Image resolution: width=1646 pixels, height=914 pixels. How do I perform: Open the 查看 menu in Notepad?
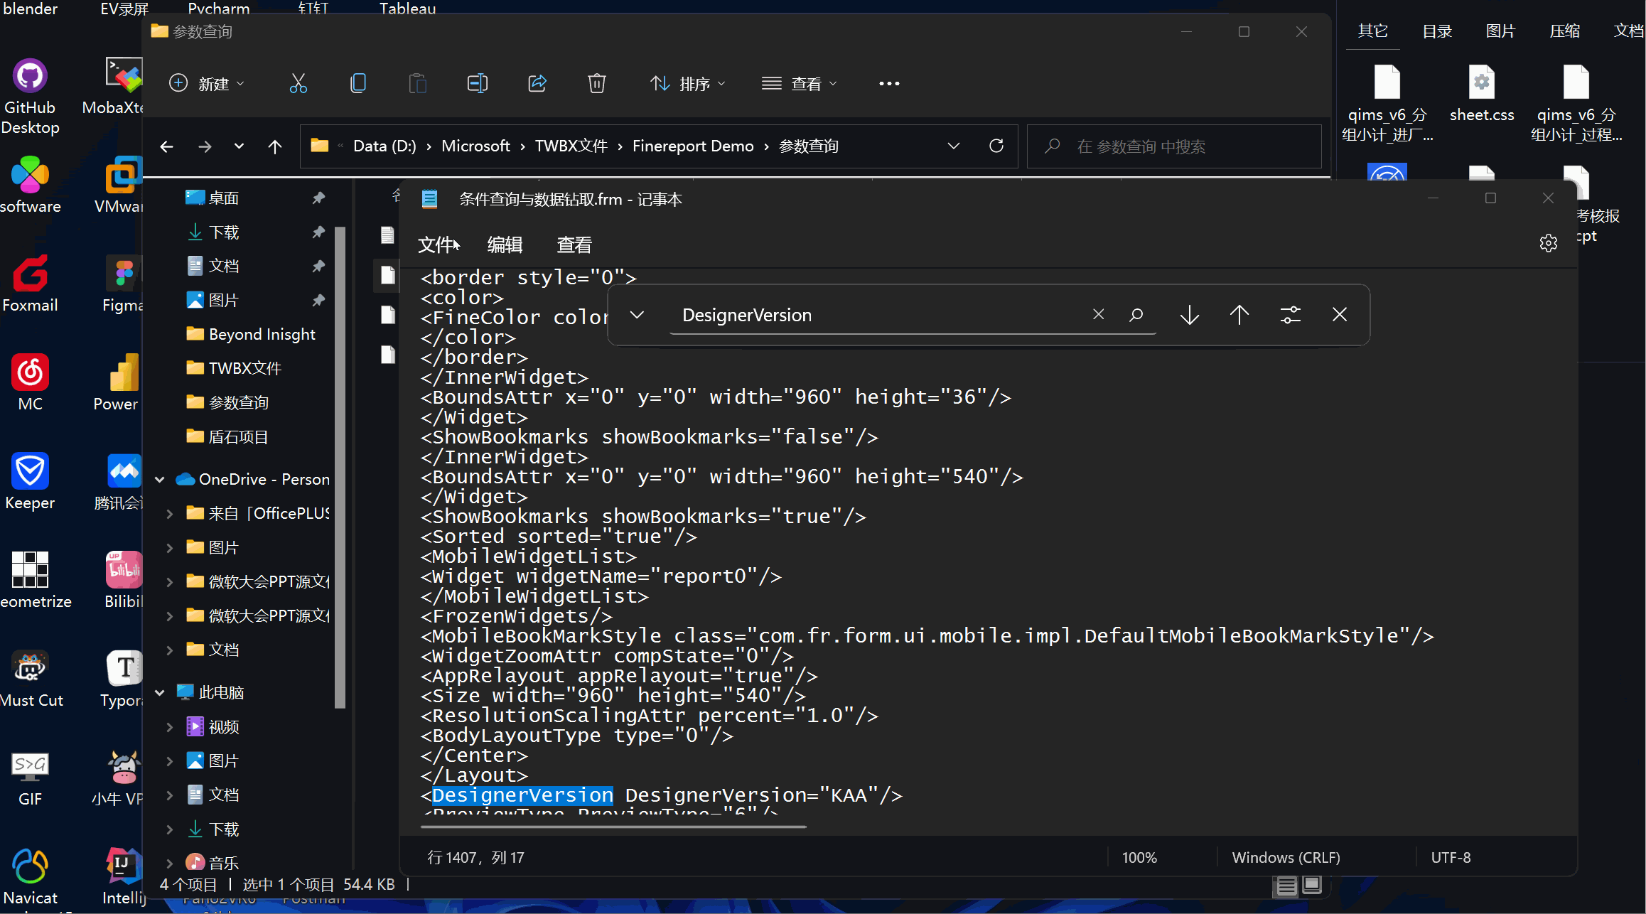[574, 245]
